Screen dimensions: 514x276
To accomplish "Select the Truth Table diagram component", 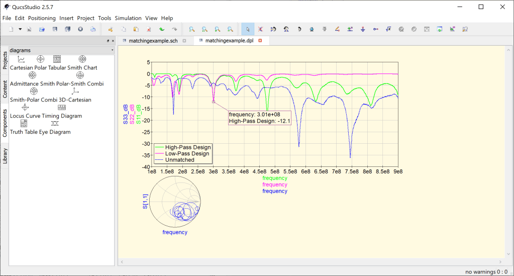I will pos(24,127).
